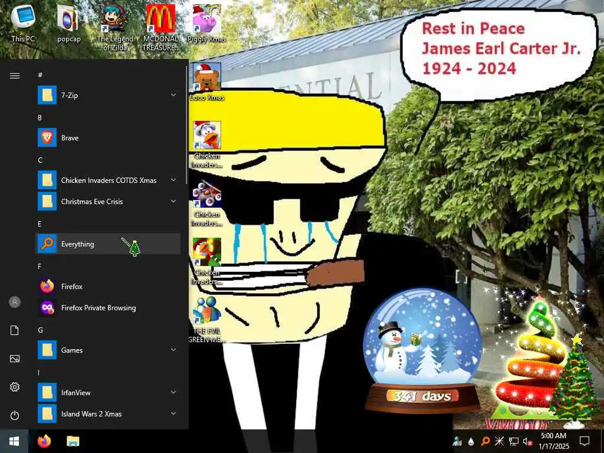Open This PC desktop icon
This screenshot has width=604, height=453.
pos(23,23)
